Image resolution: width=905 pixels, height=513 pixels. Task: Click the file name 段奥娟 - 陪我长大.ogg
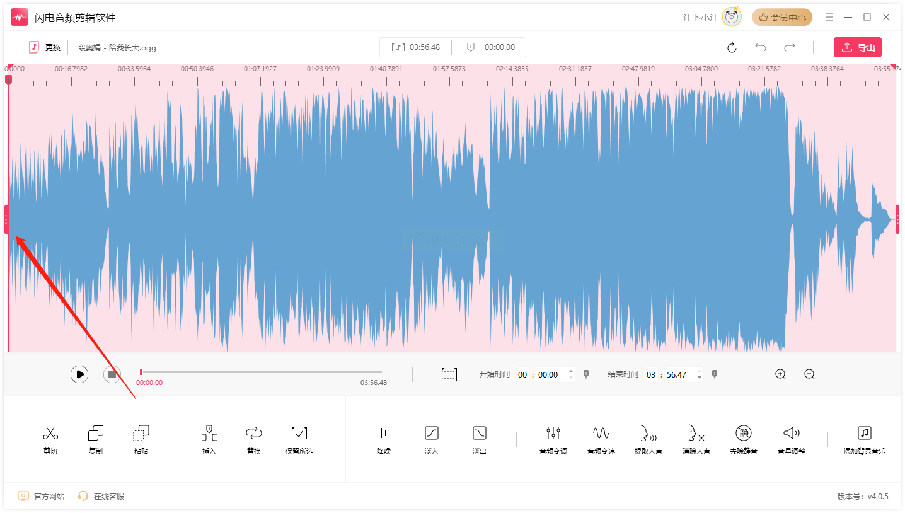[x=117, y=48]
